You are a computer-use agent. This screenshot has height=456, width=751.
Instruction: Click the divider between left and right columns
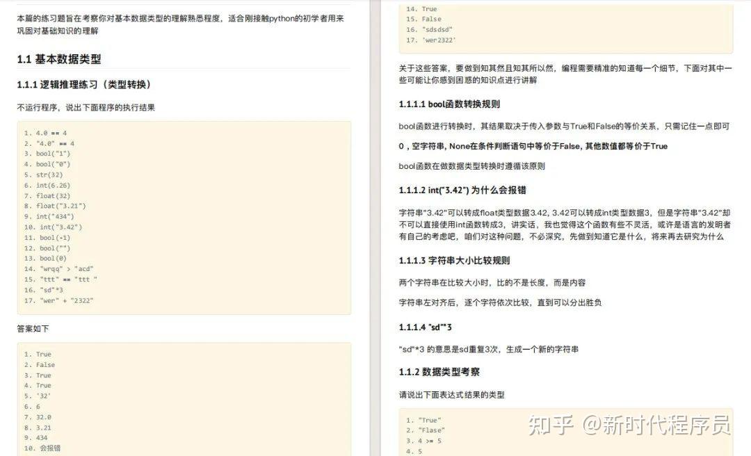pos(375,228)
